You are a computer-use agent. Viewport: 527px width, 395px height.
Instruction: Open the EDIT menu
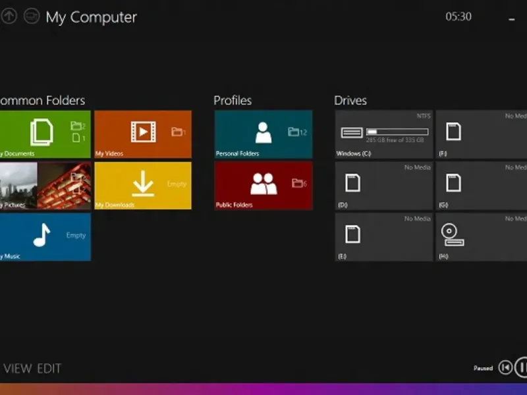[x=49, y=369]
